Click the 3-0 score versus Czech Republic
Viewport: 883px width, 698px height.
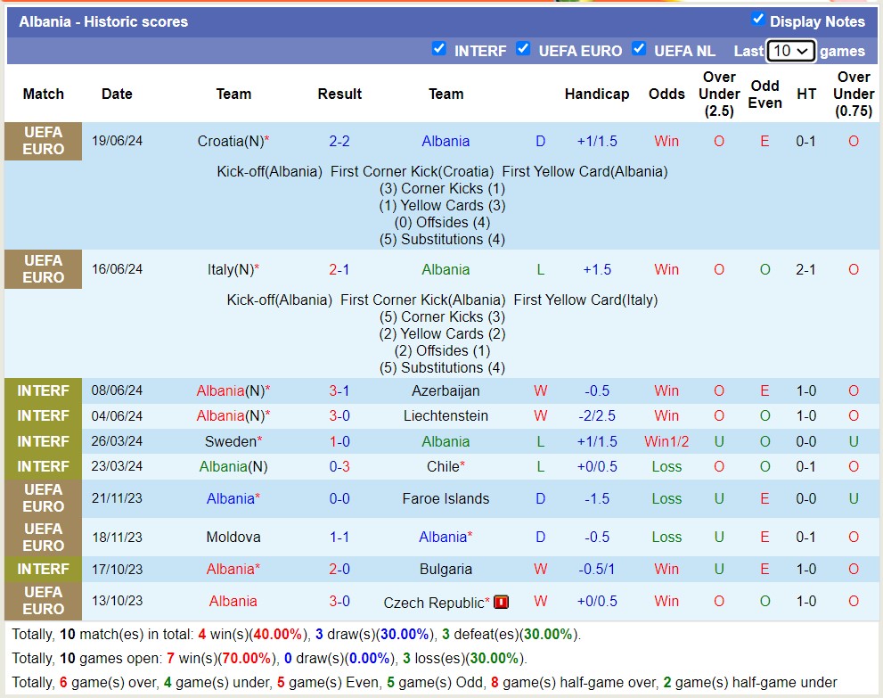[x=339, y=601]
